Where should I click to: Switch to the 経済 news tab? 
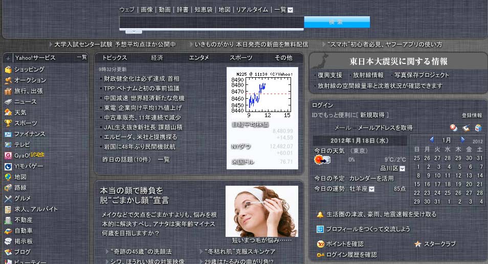point(157,58)
